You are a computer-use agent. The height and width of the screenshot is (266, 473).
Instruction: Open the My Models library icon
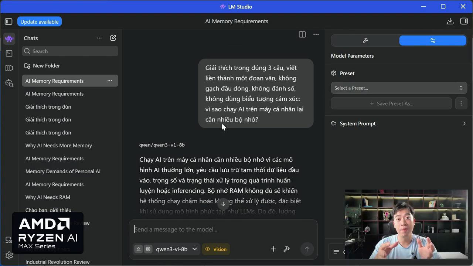tap(9, 68)
